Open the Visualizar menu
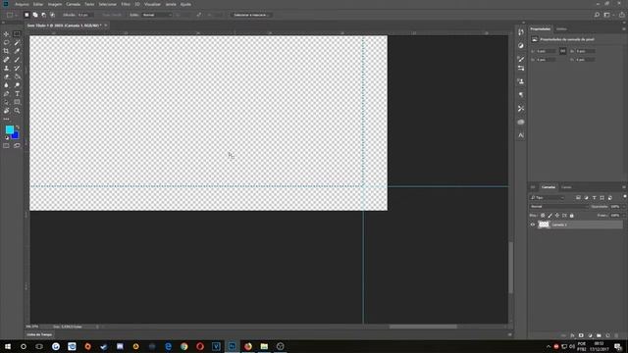This screenshot has width=628, height=353. (x=152, y=4)
